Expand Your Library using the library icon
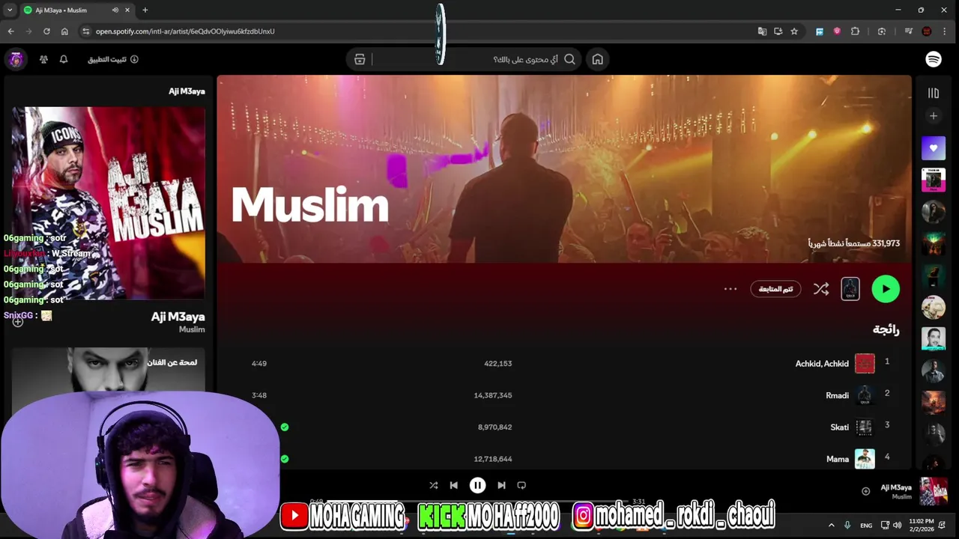959x539 pixels. pyautogui.click(x=934, y=93)
